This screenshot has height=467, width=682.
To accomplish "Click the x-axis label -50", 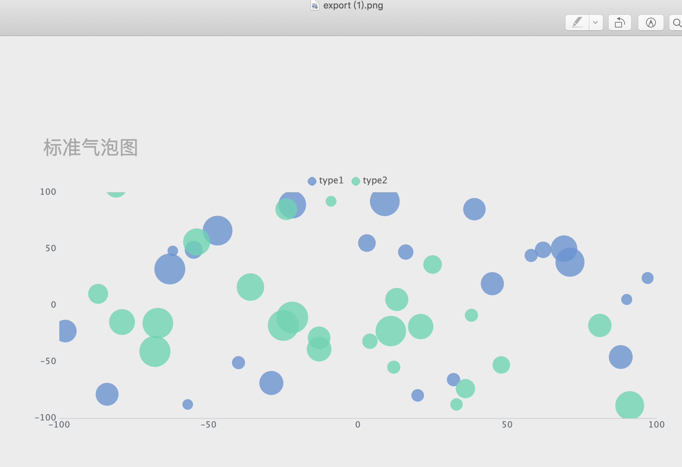I will click(208, 424).
